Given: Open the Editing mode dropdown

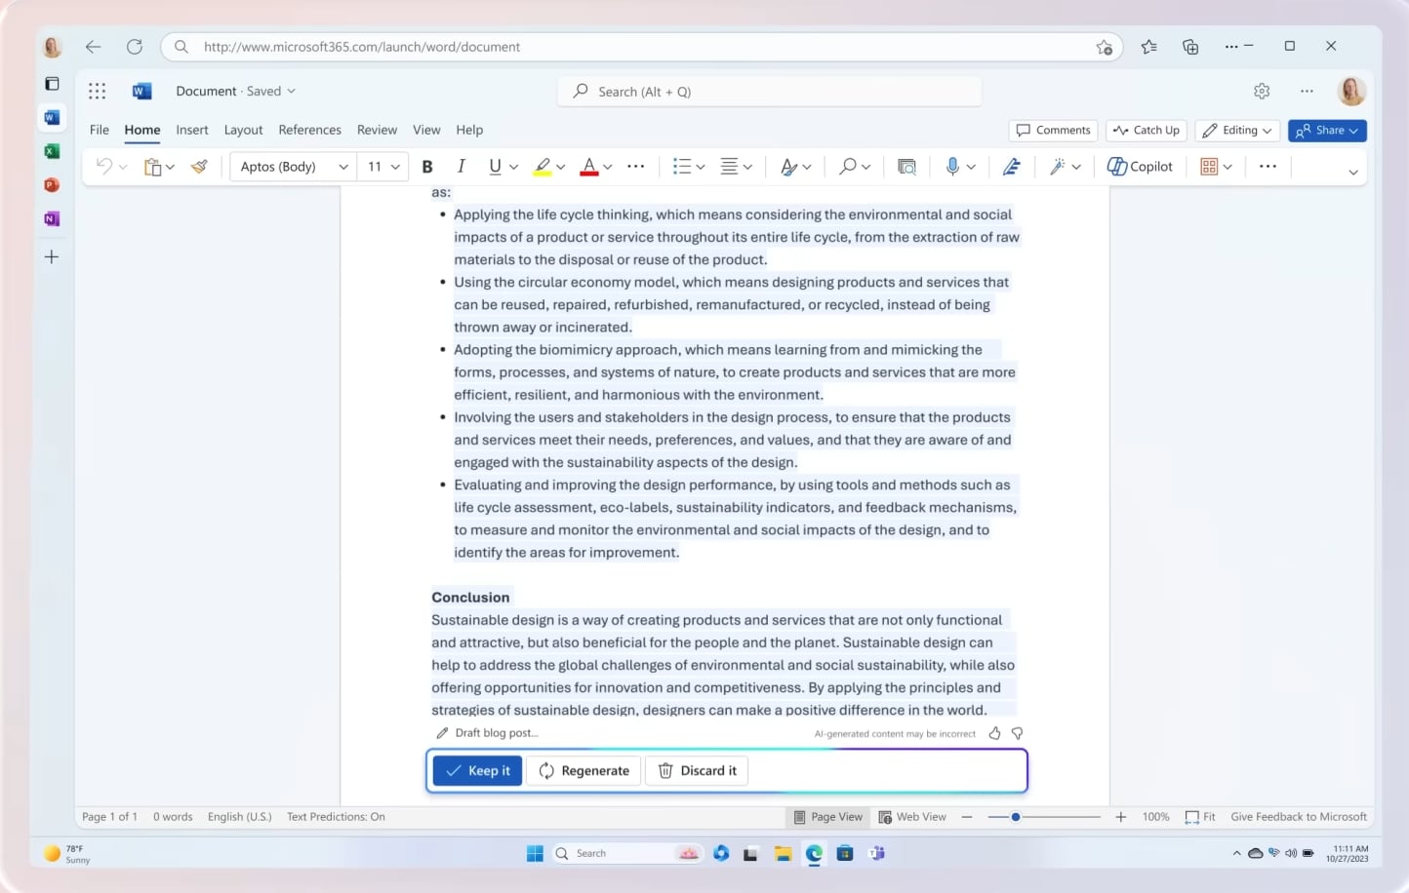Looking at the screenshot, I should tap(1237, 131).
